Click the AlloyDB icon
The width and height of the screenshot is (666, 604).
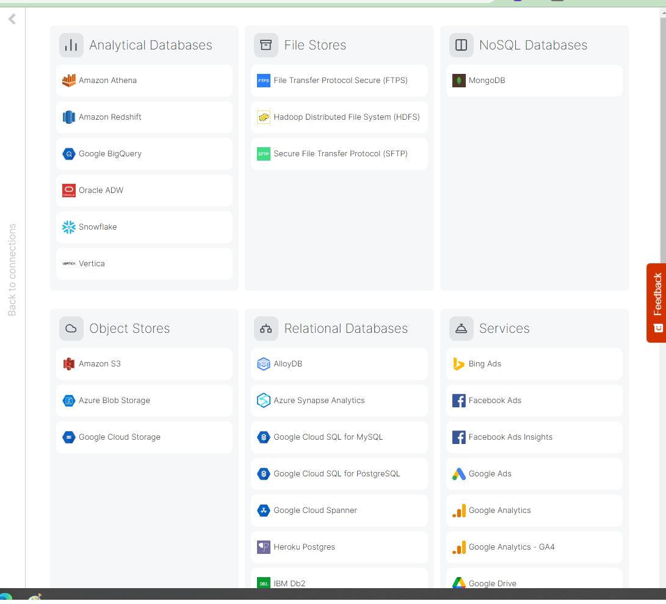(x=264, y=364)
